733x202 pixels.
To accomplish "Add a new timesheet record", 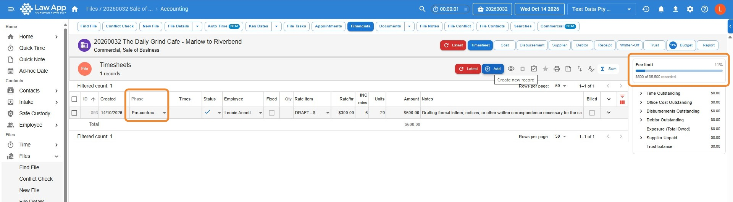I will point(493,69).
